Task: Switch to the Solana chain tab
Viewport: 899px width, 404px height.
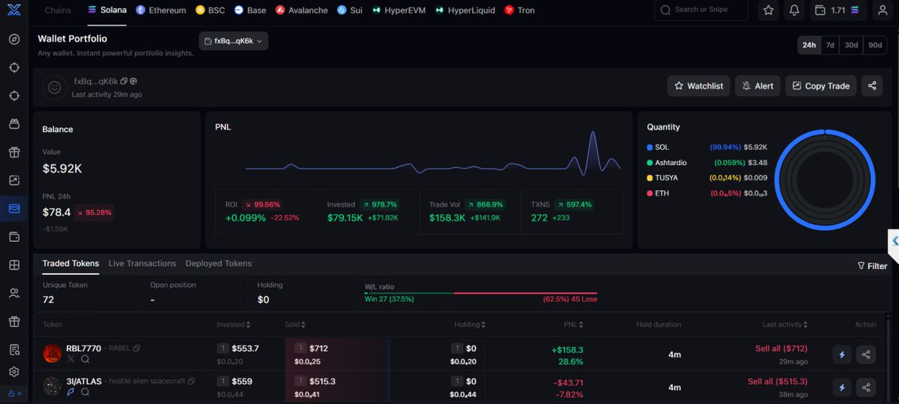Action: click(x=107, y=10)
